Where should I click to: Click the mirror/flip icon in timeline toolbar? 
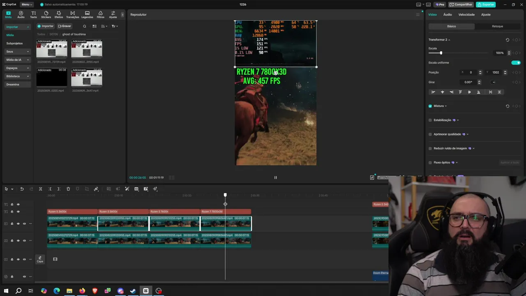96,189
